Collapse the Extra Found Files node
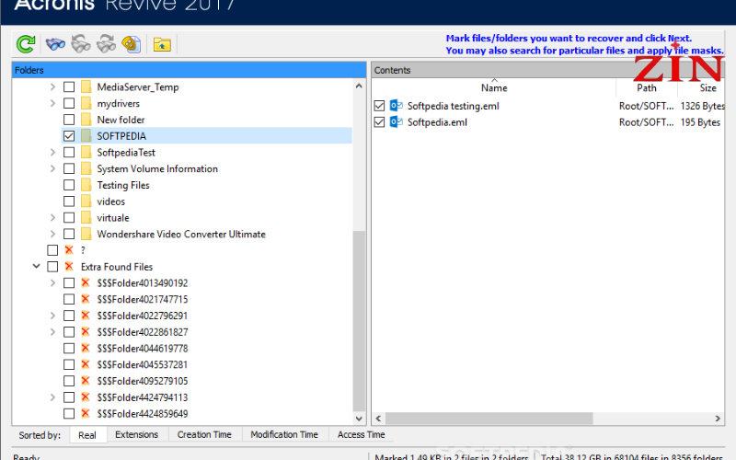This screenshot has width=736, height=460. [36, 266]
